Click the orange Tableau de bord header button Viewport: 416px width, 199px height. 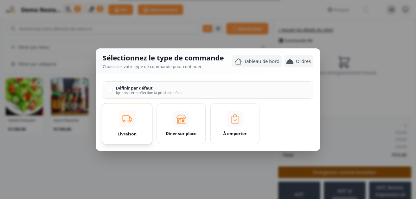[x=160, y=10]
